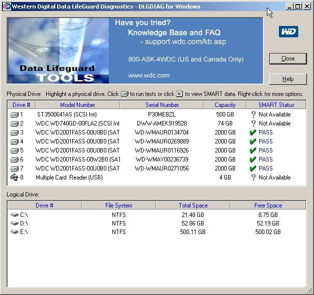This screenshot has height=295, width=314.
Task: Click serial number WD-WMAY00236739
Action: pyautogui.click(x=162, y=159)
